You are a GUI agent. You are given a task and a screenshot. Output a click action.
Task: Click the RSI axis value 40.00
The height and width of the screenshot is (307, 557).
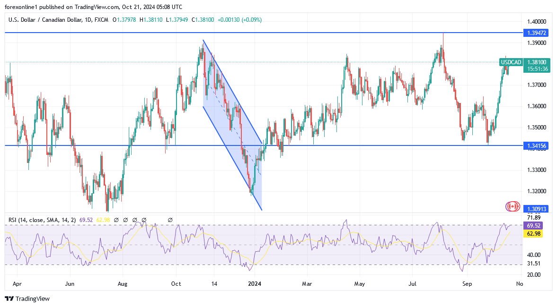point(534,255)
